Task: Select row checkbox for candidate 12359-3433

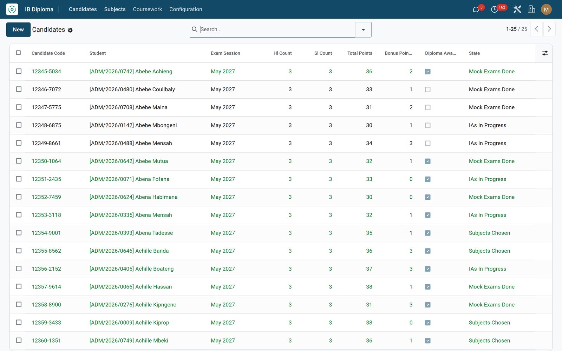Action: (x=19, y=322)
